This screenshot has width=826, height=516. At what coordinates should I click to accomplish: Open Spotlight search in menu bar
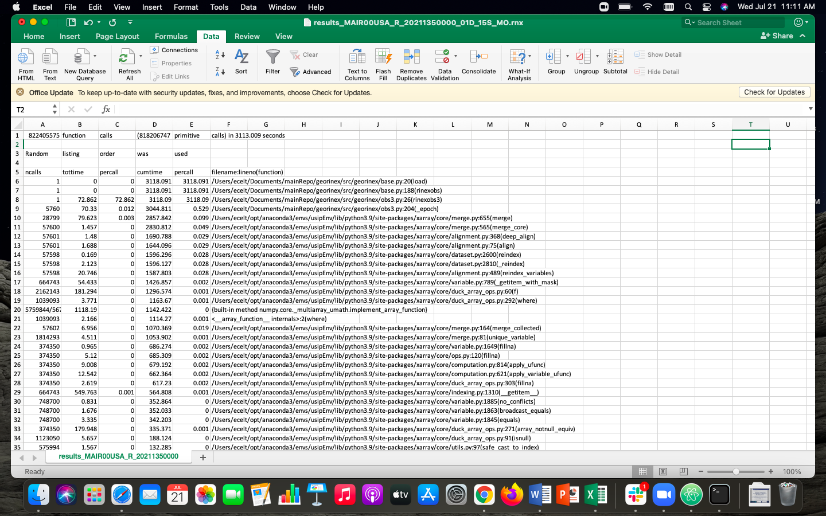click(x=688, y=7)
